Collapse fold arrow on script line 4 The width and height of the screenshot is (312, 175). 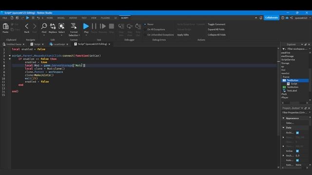point(10,59)
